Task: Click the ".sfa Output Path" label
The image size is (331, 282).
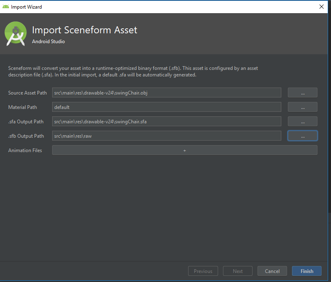Action: pyautogui.click(x=26, y=121)
